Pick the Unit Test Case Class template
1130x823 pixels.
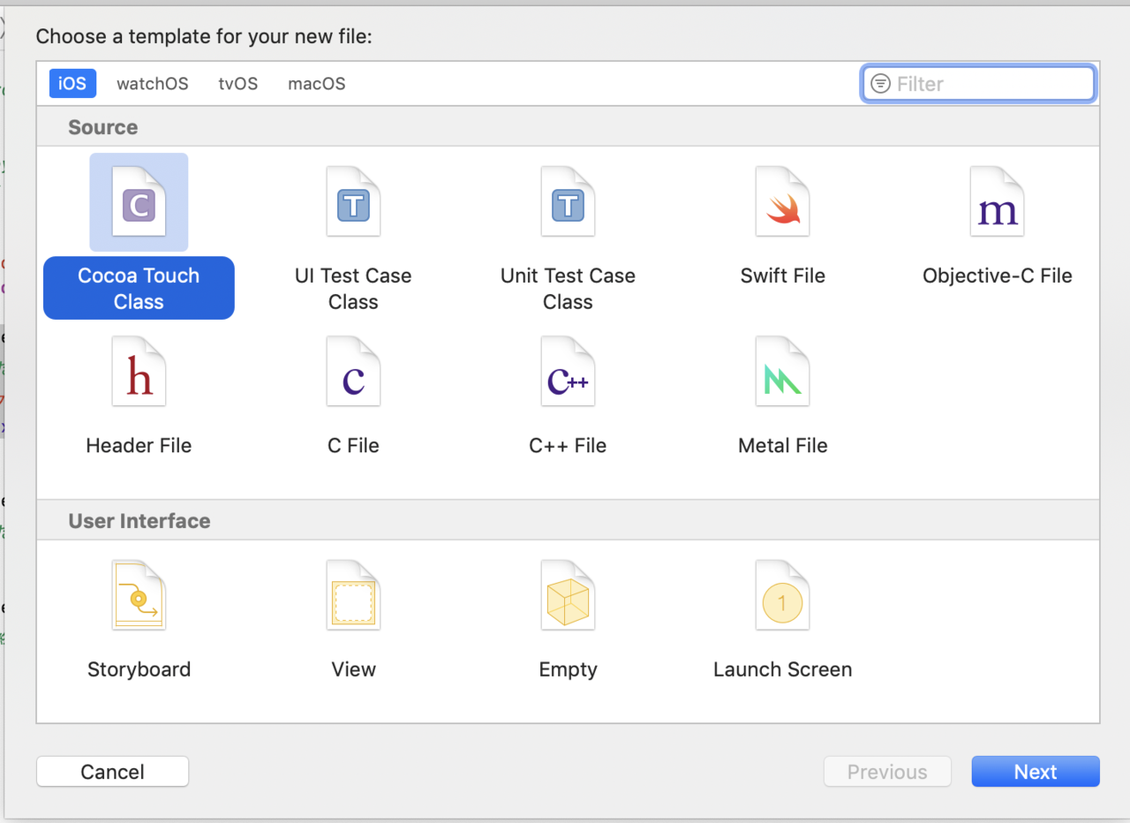568,203
